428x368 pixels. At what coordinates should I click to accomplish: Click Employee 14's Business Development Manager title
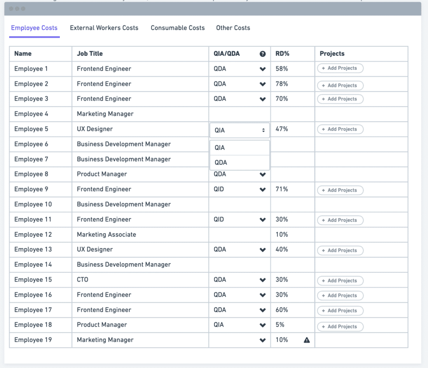(124, 265)
